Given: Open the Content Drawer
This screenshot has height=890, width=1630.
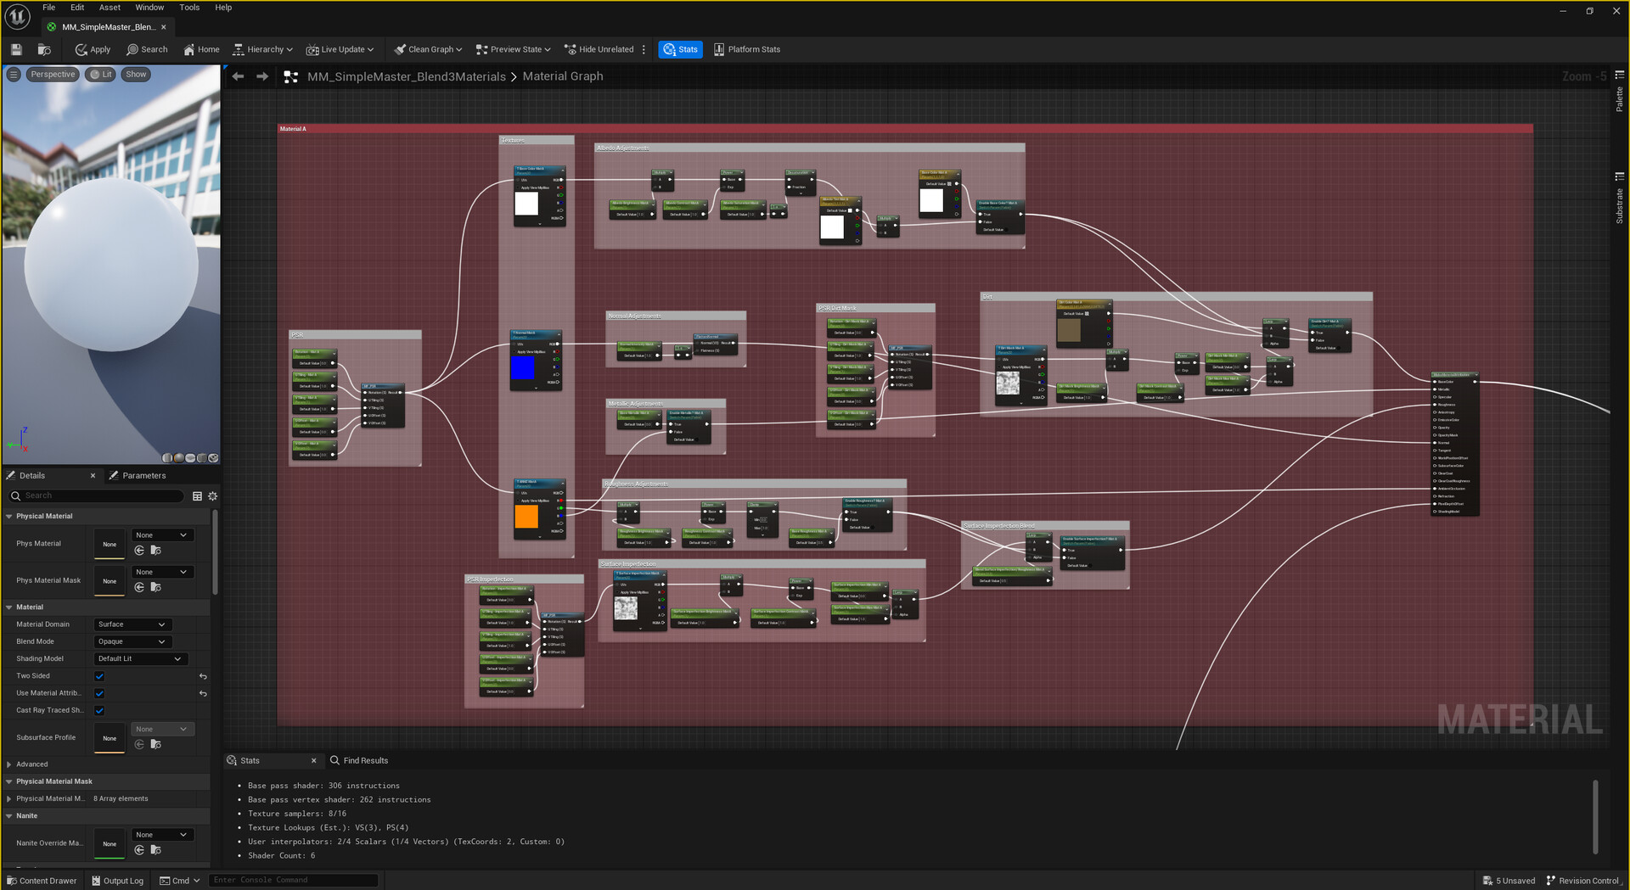Looking at the screenshot, I should click(42, 881).
